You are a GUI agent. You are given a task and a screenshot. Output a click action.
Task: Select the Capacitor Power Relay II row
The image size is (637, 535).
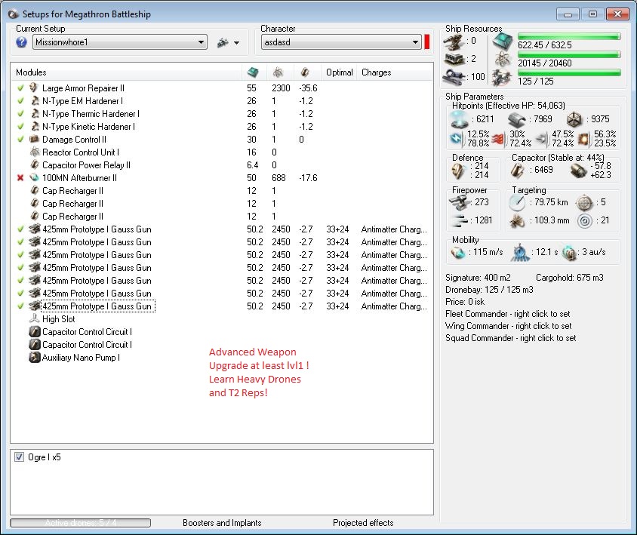221,165
